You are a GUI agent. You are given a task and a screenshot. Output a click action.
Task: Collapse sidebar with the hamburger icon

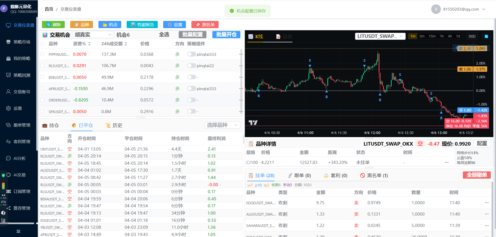(18, 231)
